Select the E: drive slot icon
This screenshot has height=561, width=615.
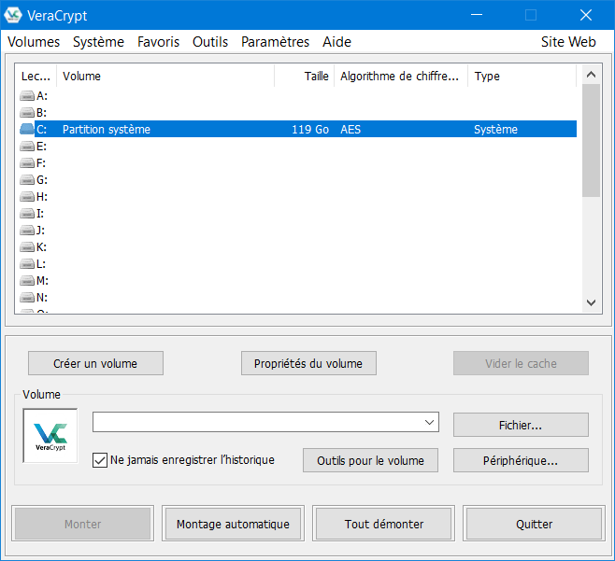coord(27,147)
